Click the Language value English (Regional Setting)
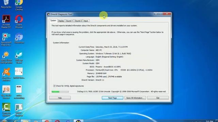 point(109,57)
